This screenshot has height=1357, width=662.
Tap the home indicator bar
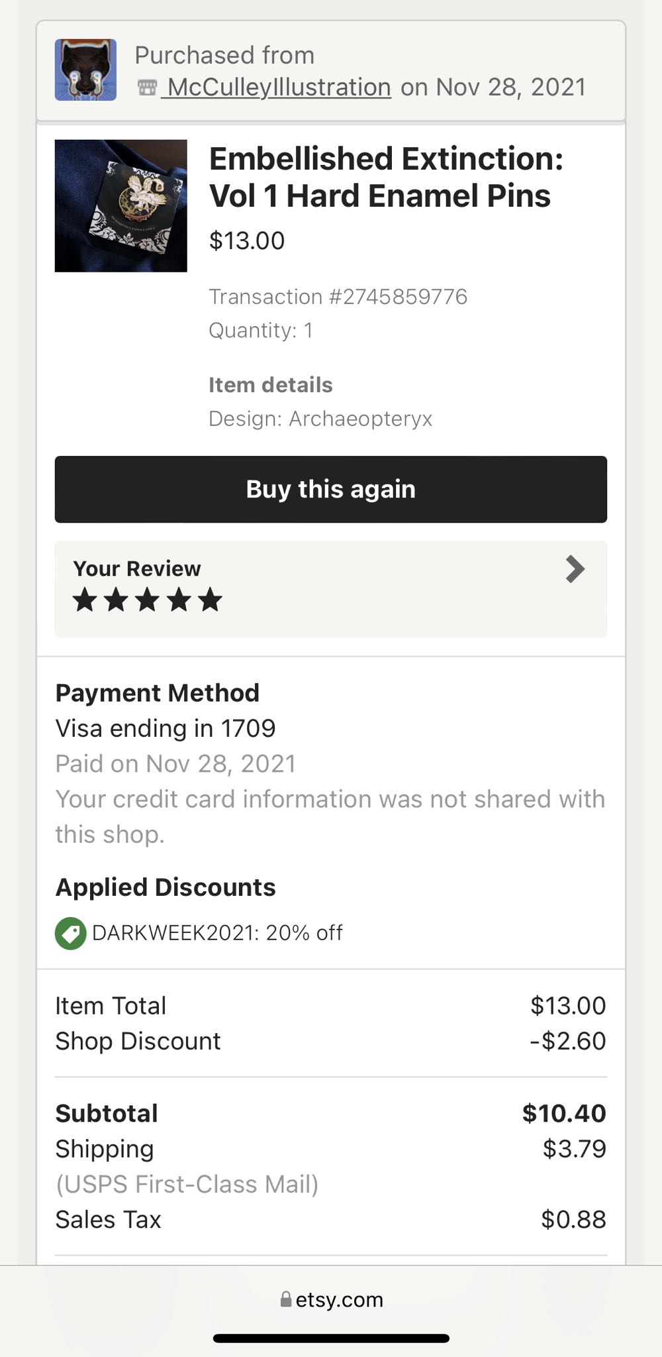[331, 1338]
